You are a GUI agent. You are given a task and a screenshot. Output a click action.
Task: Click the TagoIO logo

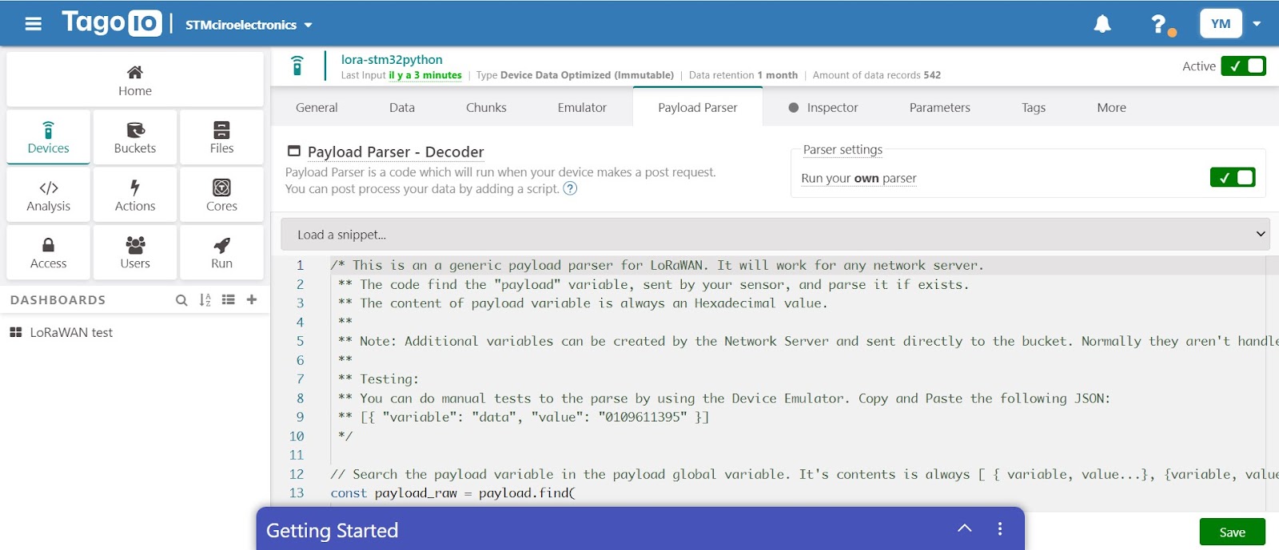coord(112,22)
